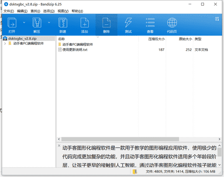This screenshot has height=177, width=224.
Task: Click the comment panel scroll down arrow
Action: pos(220,165)
